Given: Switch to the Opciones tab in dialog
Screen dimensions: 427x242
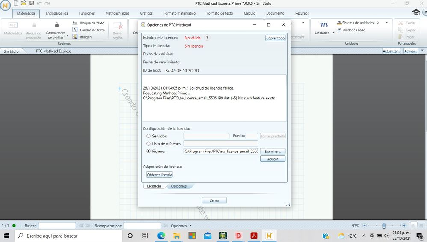Looking at the screenshot, I should [x=178, y=186].
